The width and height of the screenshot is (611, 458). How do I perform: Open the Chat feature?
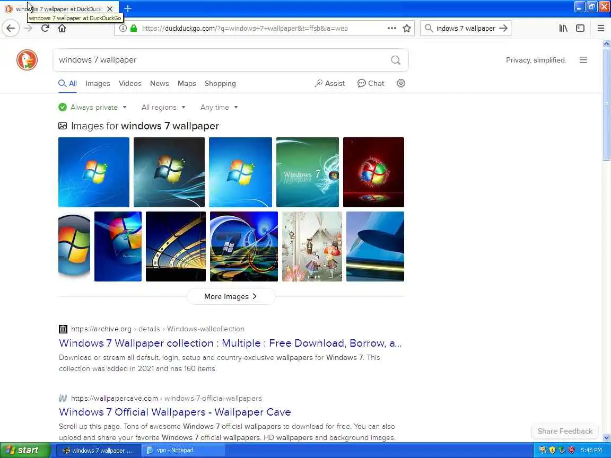click(x=371, y=83)
